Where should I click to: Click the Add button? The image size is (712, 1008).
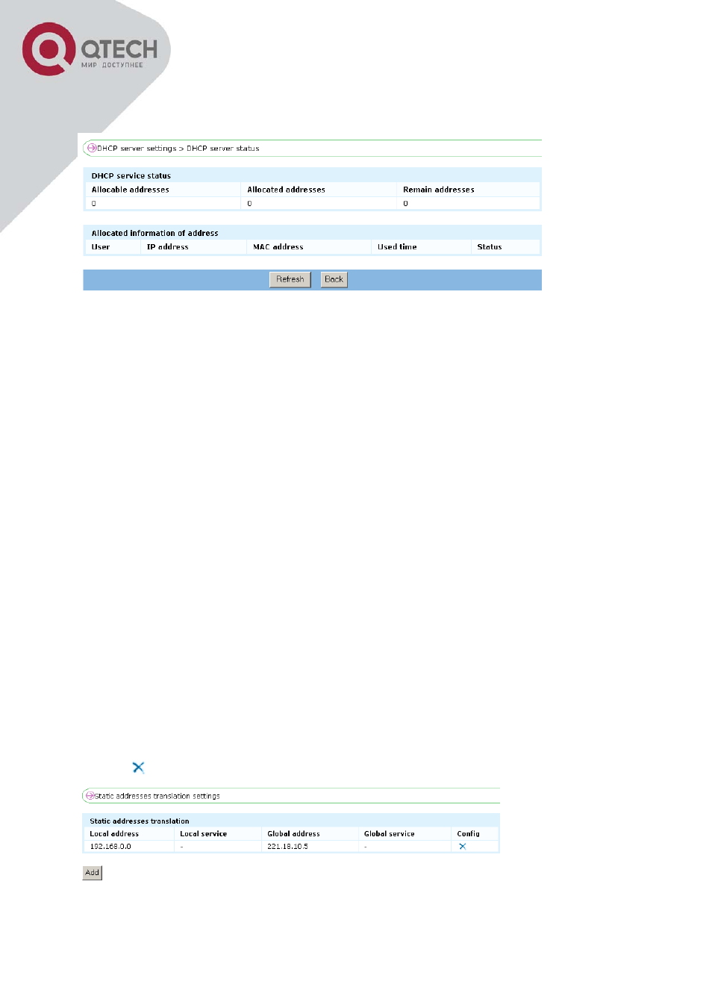pyautogui.click(x=92, y=872)
